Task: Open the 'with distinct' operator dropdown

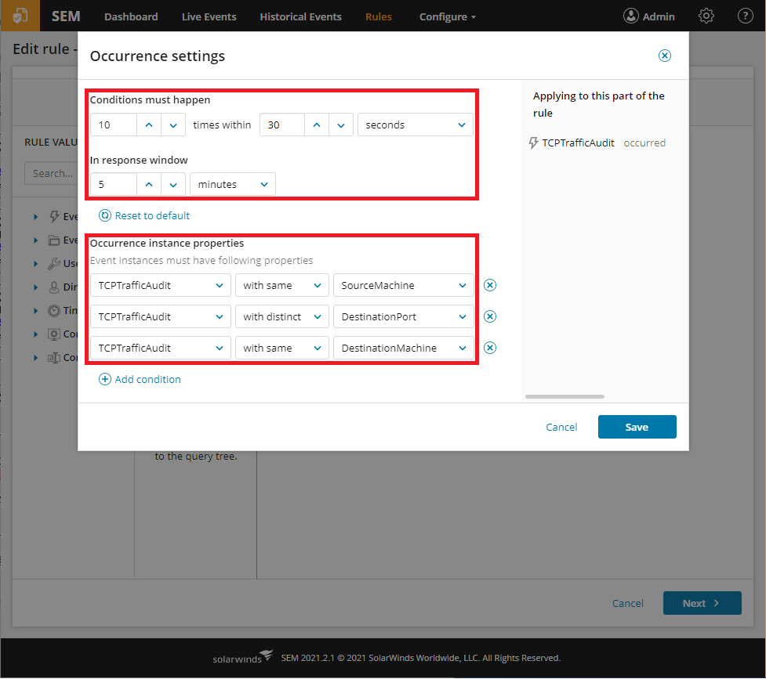Action: [282, 317]
